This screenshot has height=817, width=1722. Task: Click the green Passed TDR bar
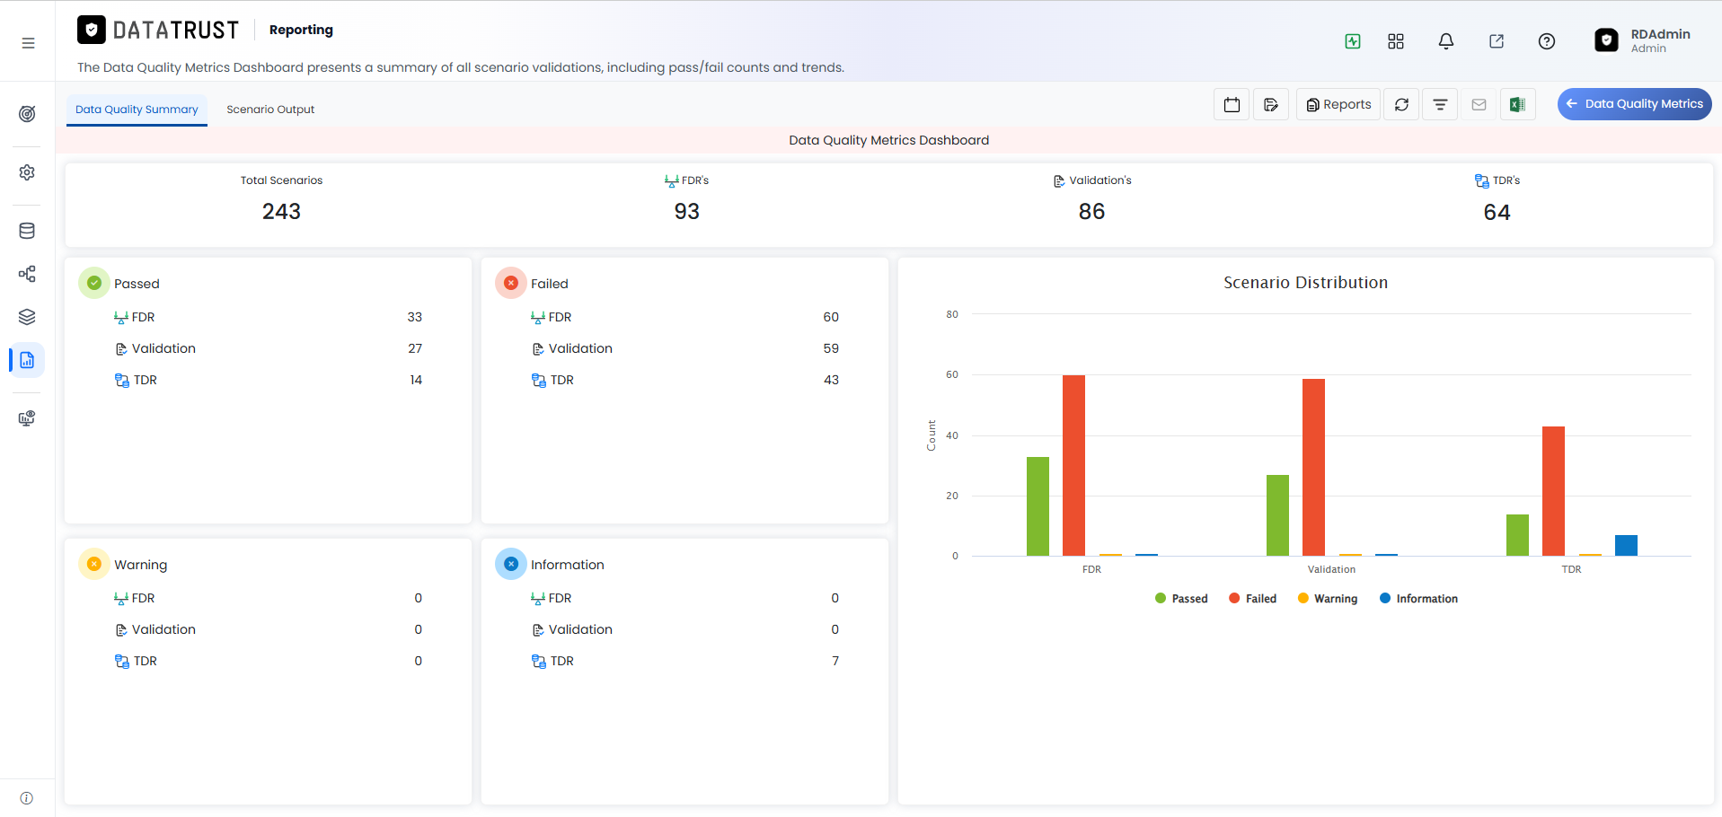[x=1517, y=535]
